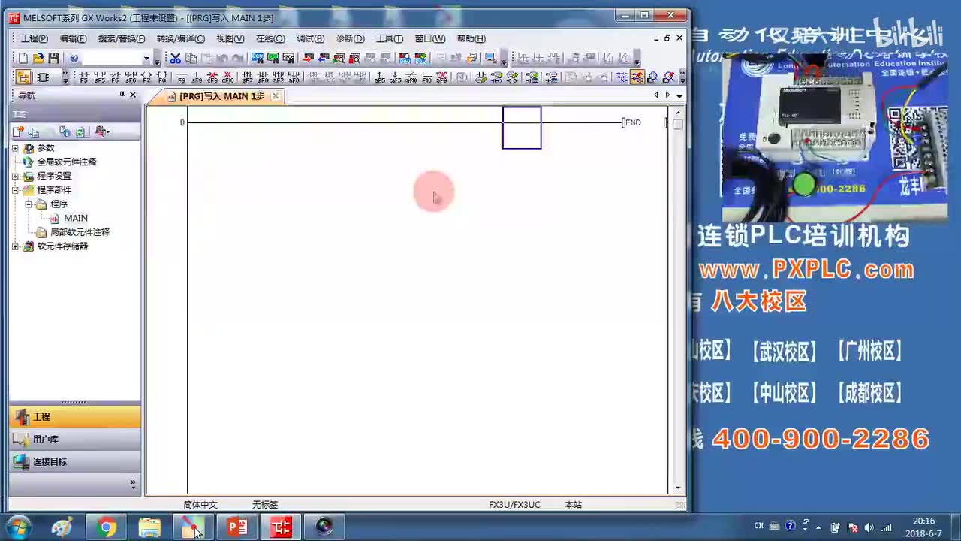
Task: Open a project using the folder icon
Action: point(38,58)
